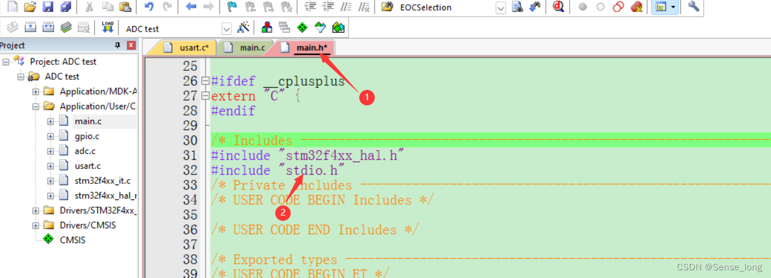Navigate backwards with the blue arrow
The width and height of the screenshot is (771, 278).
[191, 7]
